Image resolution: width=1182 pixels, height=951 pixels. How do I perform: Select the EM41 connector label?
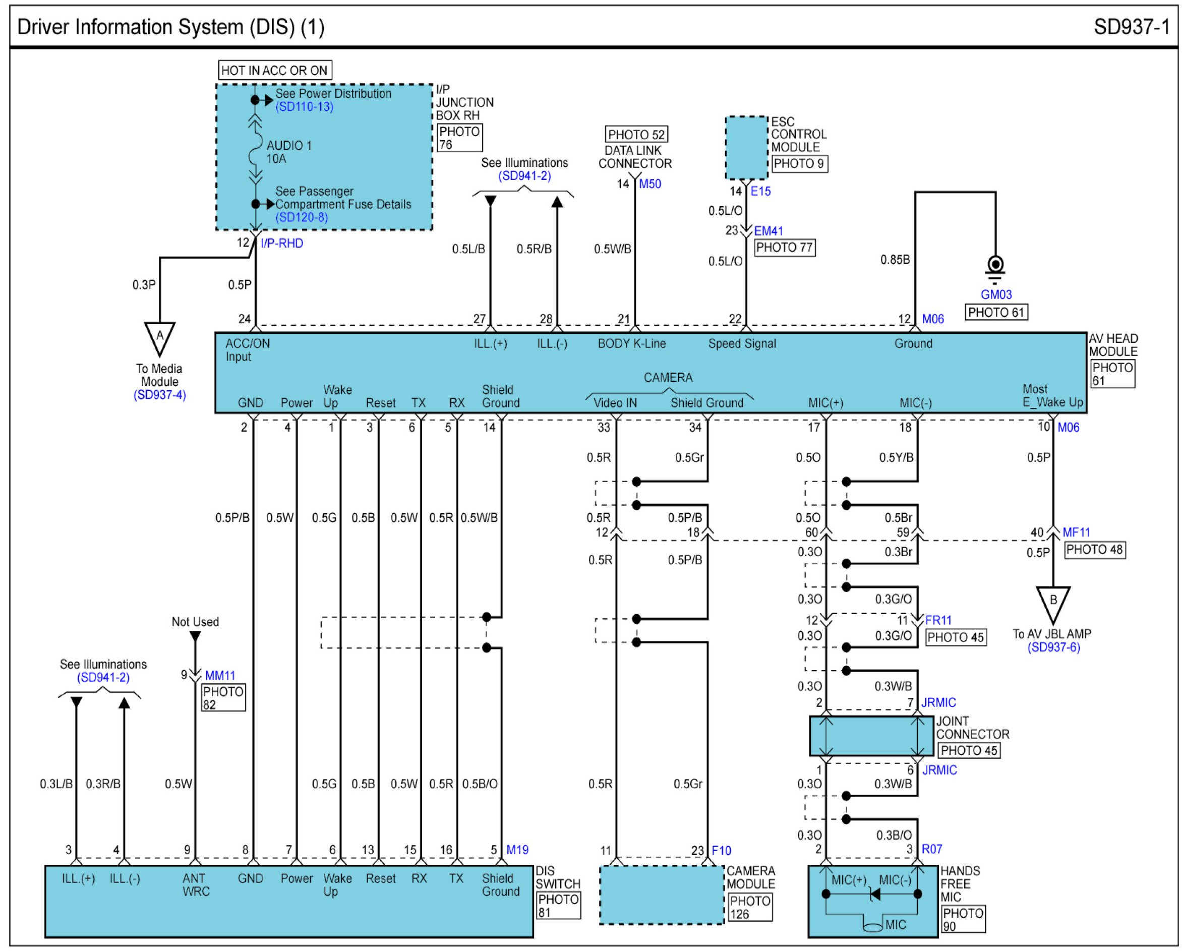pyautogui.click(x=768, y=231)
